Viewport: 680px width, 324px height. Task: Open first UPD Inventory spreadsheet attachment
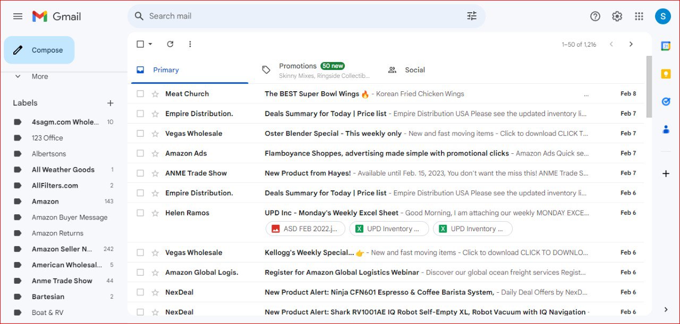(x=389, y=229)
